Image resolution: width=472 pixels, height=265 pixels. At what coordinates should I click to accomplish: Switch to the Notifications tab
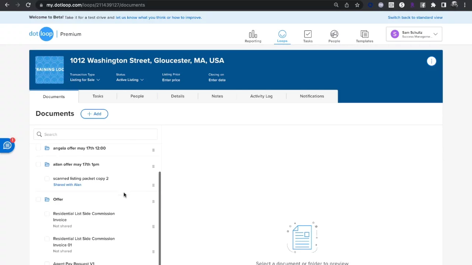click(312, 96)
